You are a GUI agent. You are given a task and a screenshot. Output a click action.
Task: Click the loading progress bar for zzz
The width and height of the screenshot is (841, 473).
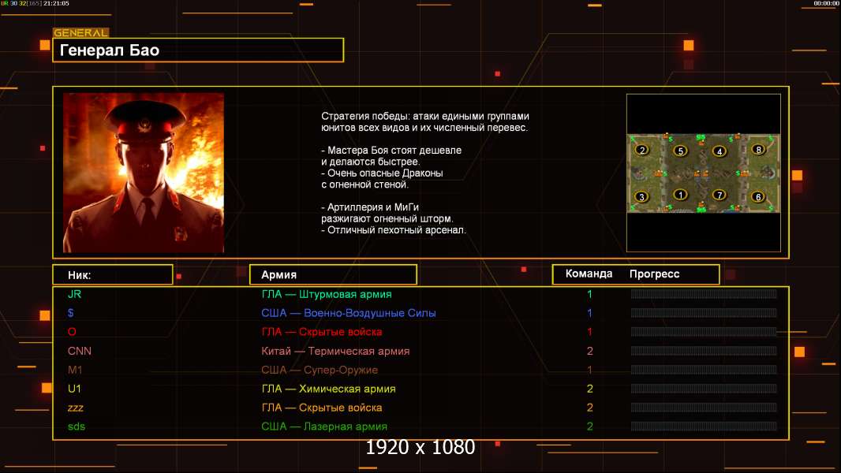704,407
